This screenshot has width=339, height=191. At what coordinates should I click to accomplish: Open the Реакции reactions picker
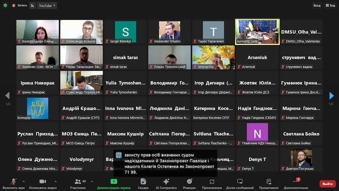coord(189,182)
